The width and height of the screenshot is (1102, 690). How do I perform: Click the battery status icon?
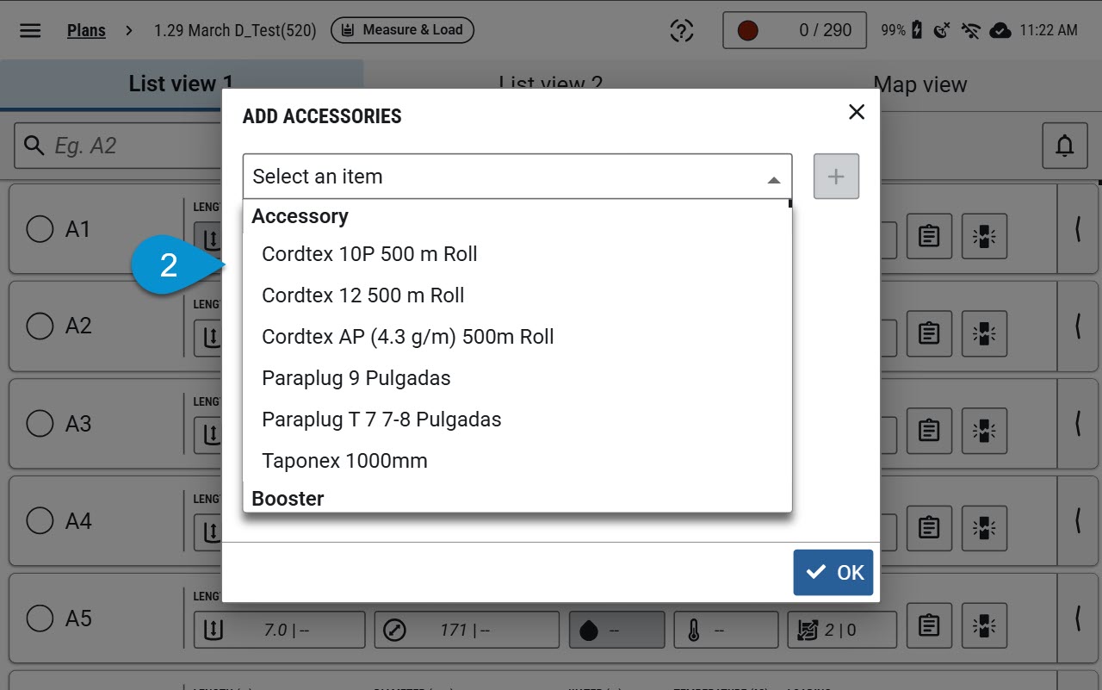(x=918, y=30)
